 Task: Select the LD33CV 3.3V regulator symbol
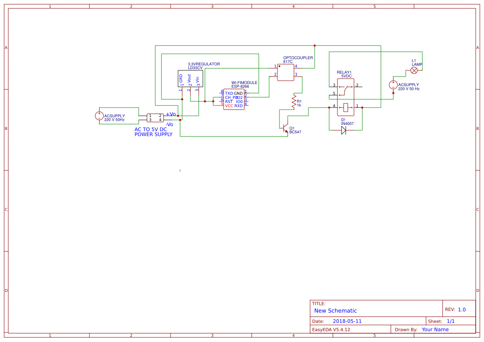[190, 79]
